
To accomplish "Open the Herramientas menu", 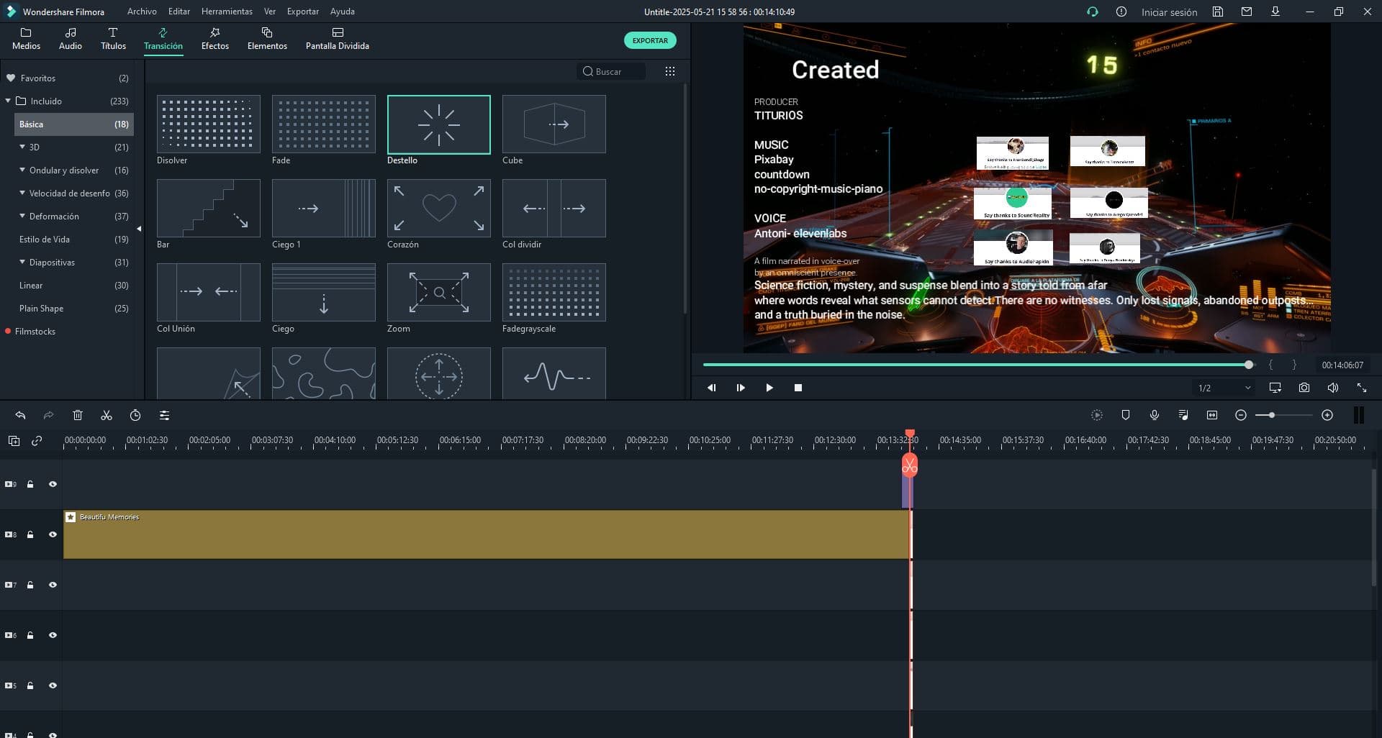I will pyautogui.click(x=227, y=12).
